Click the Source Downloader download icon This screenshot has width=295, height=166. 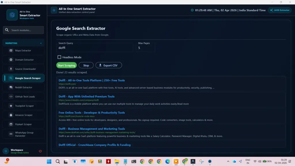(11, 69)
